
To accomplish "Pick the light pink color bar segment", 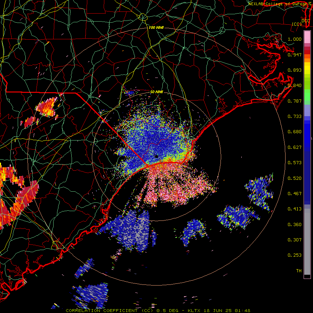I will (307, 37).
